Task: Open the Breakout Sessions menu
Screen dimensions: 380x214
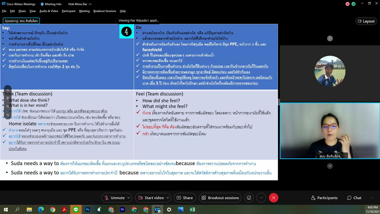Action: tap(104, 11)
